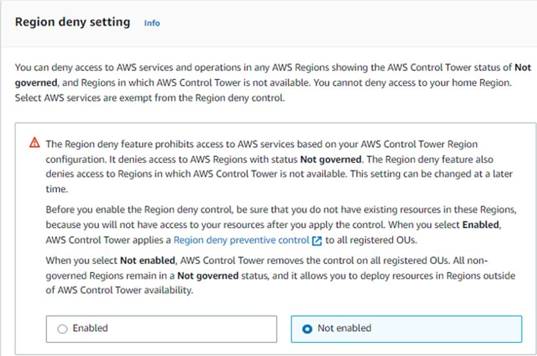
Task: Click the intro sentence starting 'You can deny access'
Action: tap(273, 75)
